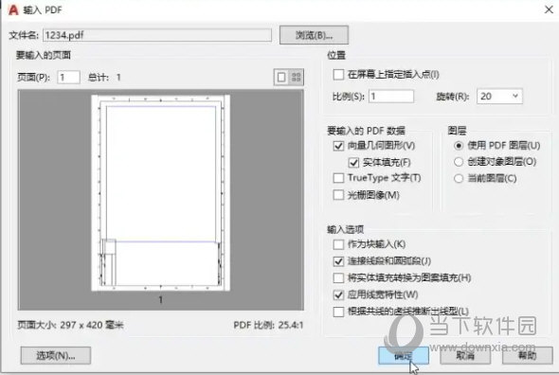
Task: Switch to single page preview view
Action: (x=281, y=77)
